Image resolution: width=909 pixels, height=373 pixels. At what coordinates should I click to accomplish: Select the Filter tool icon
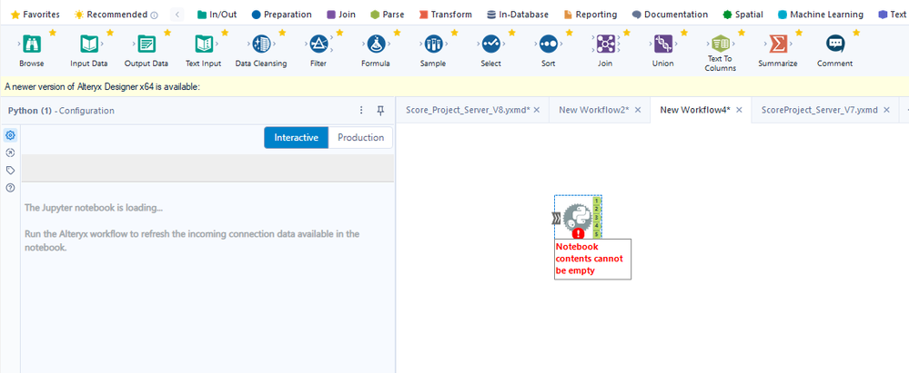[318, 44]
